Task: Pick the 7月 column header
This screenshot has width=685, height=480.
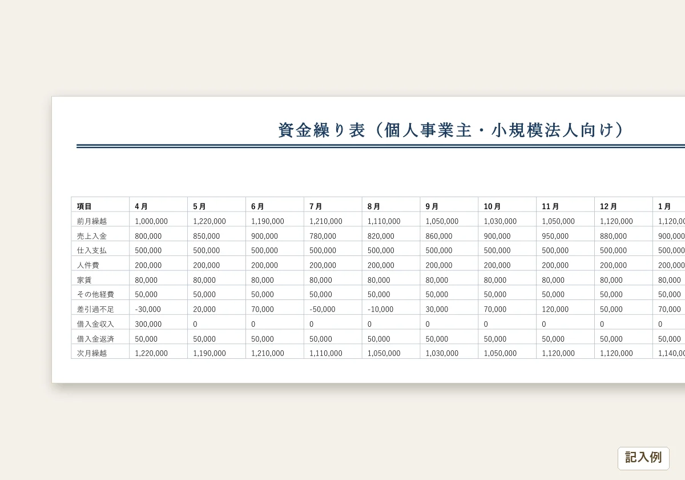Action: [x=333, y=205]
